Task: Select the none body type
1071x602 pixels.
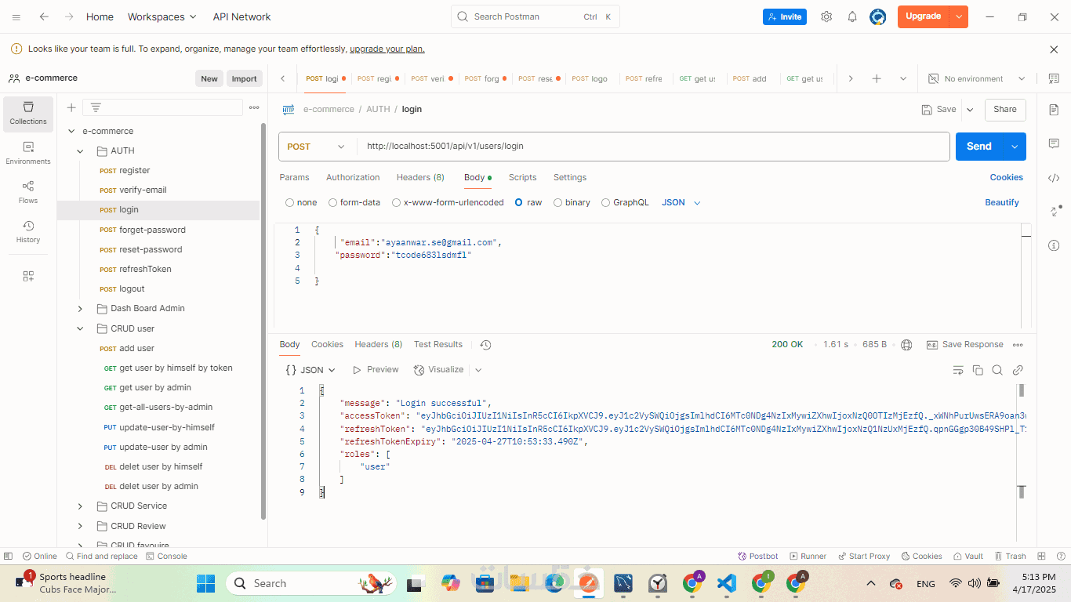Action: (x=302, y=202)
